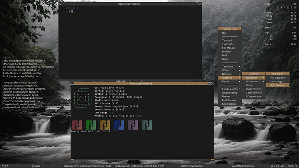
Task: Select Run in the Fluxbox menu
Action: point(230,33)
